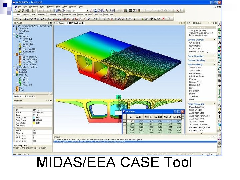Click the View Point icon in the tree
Screen dimensions: 240x180
[x=17, y=28]
